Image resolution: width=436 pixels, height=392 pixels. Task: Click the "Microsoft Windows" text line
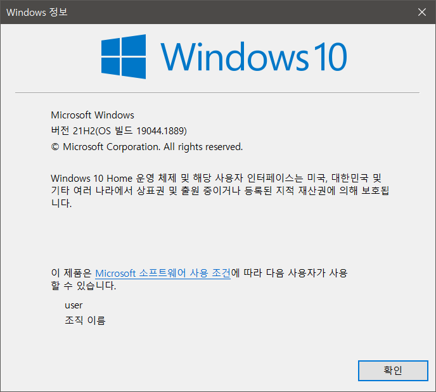tap(93, 115)
